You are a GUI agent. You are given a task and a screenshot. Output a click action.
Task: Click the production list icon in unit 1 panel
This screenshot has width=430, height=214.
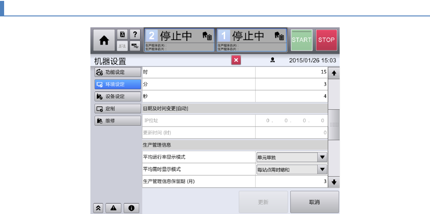pyautogui.click(x=279, y=36)
